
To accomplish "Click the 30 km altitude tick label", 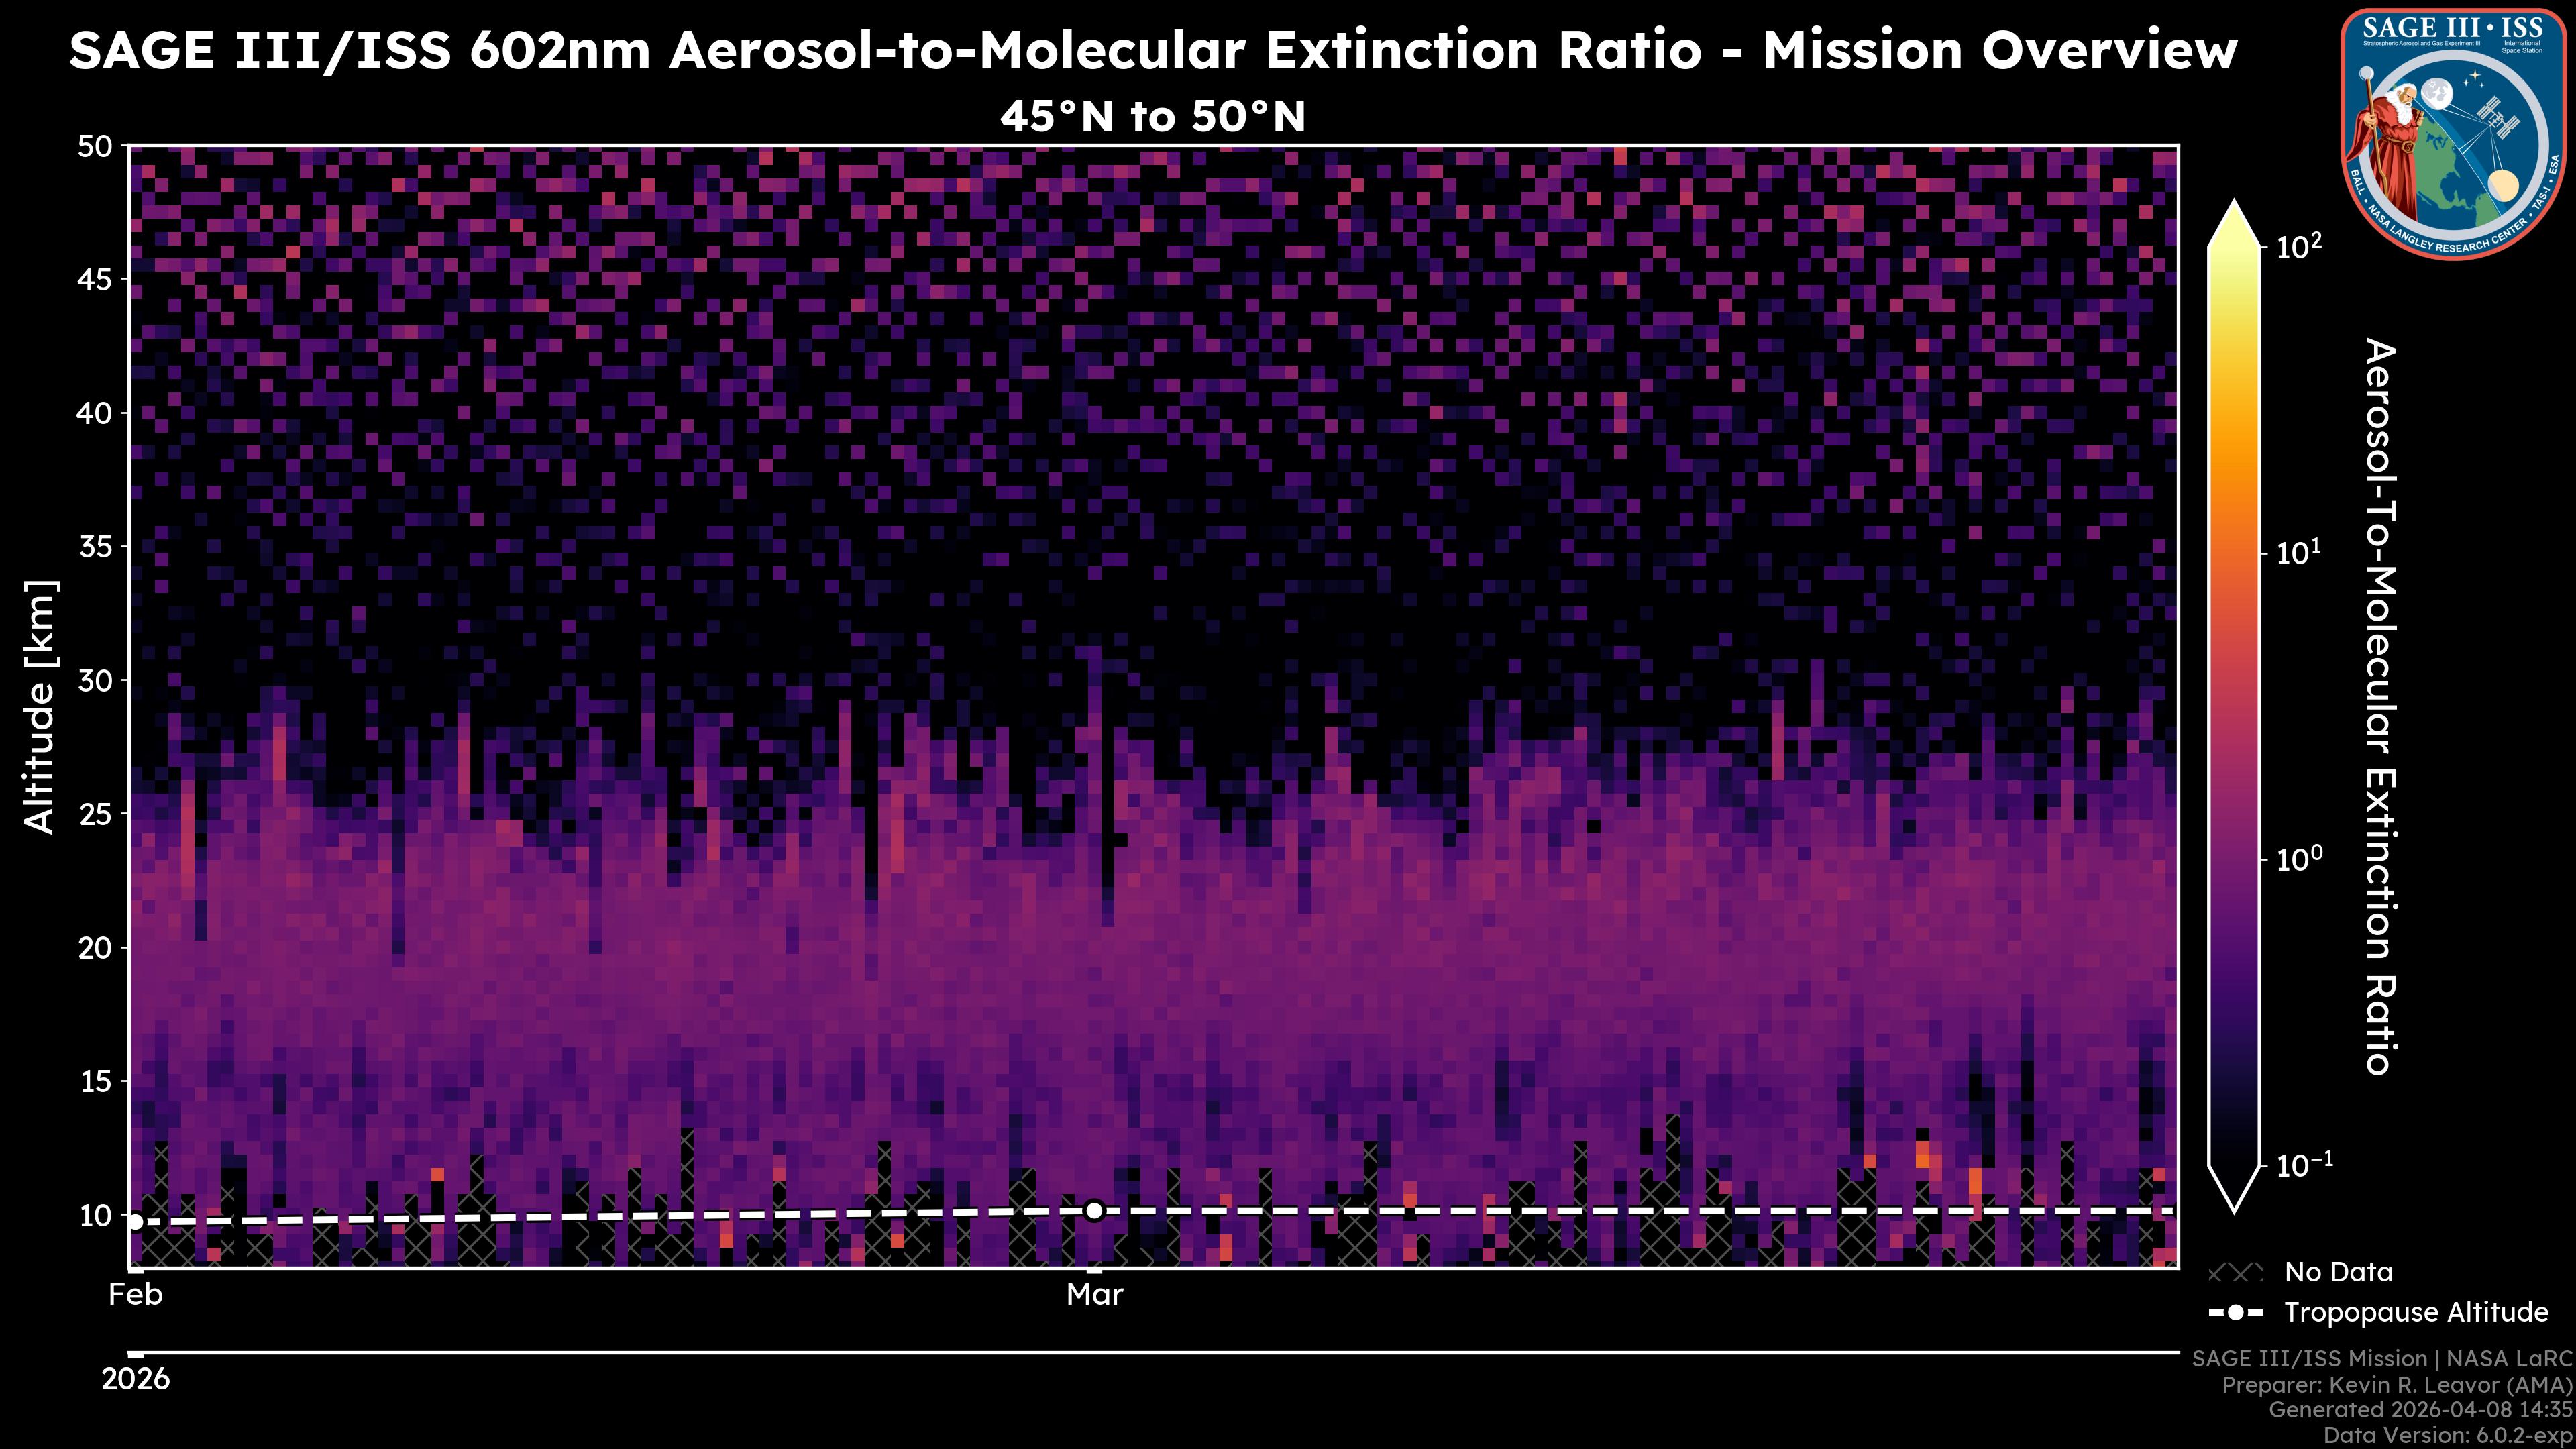I will 95,680.
